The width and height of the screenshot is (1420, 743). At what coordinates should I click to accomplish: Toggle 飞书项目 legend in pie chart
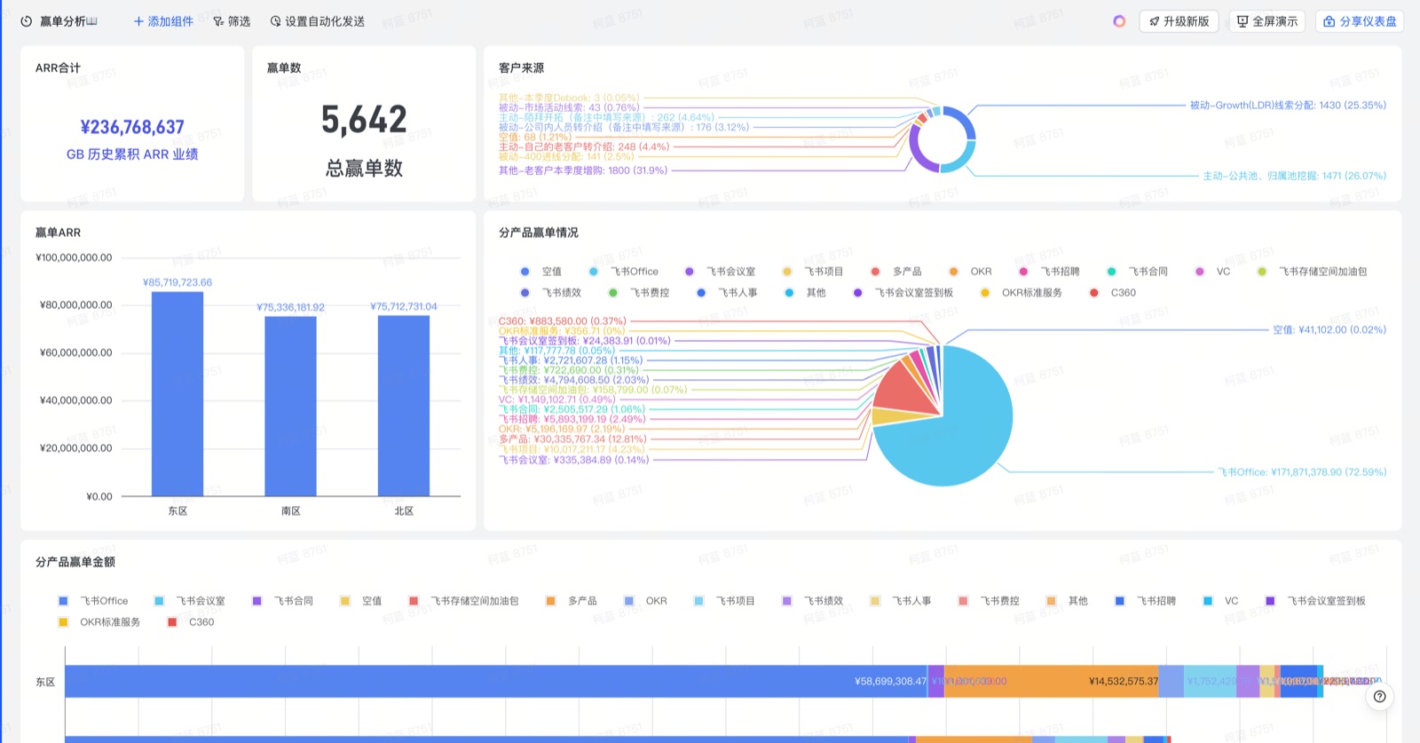click(813, 272)
